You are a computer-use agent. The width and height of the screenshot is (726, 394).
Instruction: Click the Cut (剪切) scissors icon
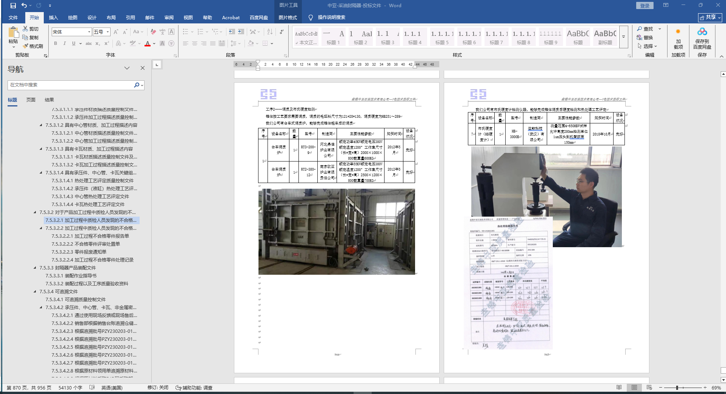25,29
